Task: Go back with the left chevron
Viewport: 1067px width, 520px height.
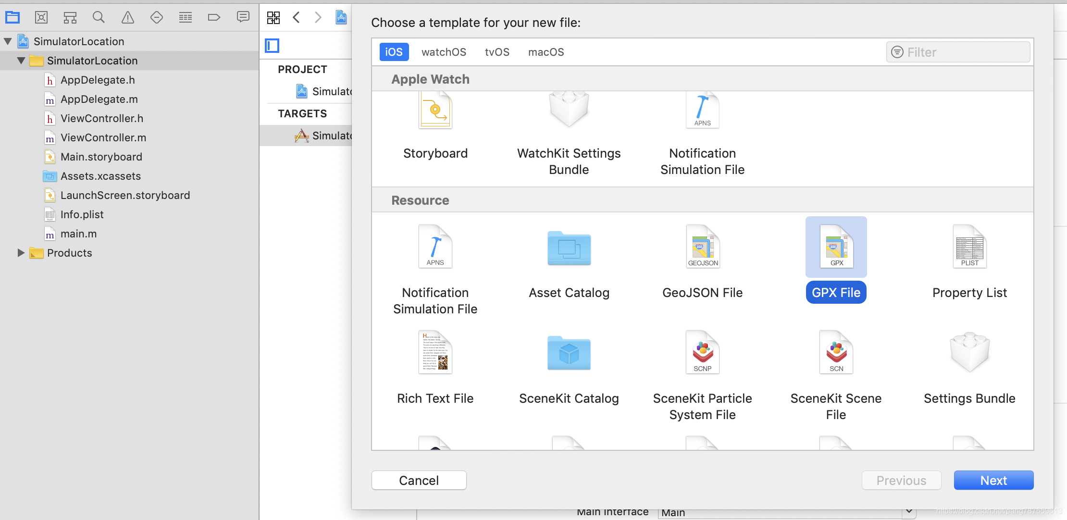Action: coord(296,18)
